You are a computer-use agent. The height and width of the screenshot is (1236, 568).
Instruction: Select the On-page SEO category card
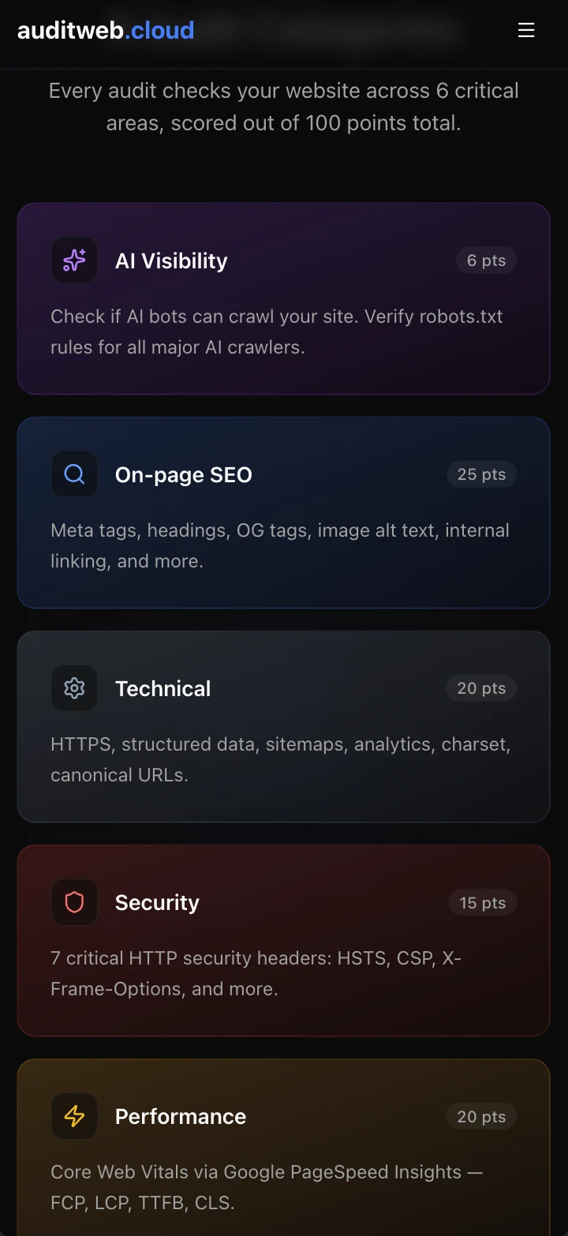pos(284,511)
